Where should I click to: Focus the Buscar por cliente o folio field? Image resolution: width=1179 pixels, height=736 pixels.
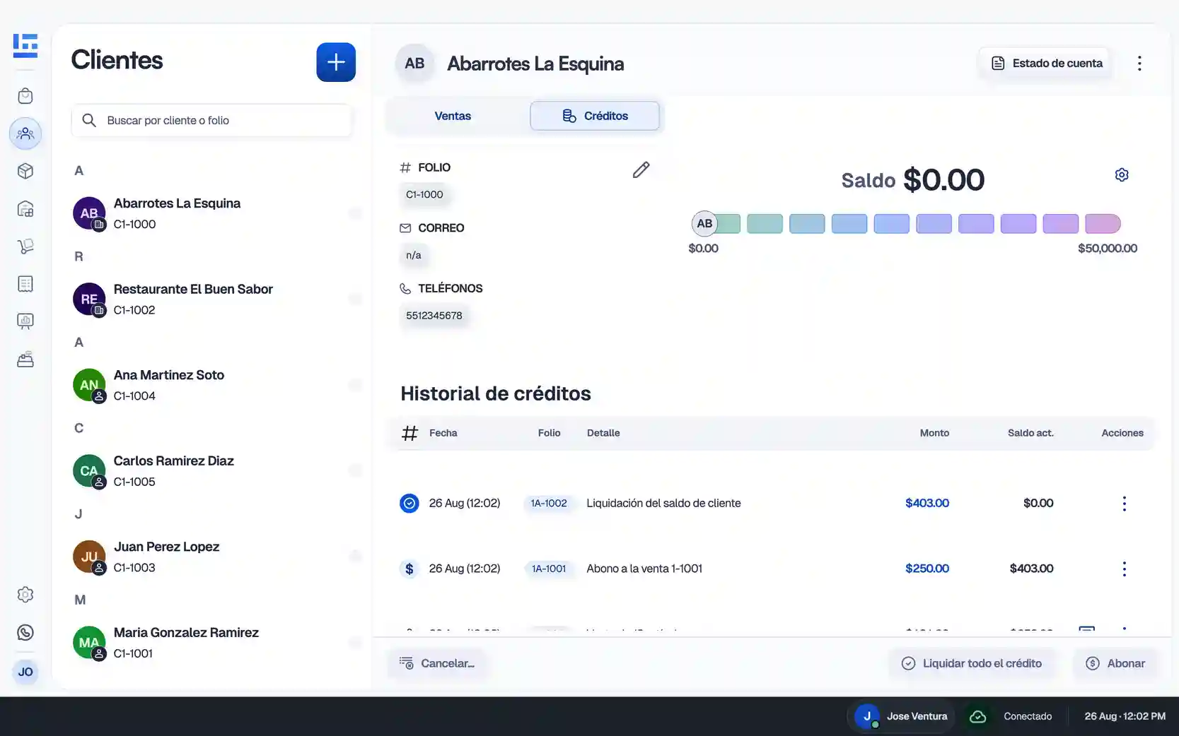[211, 120]
